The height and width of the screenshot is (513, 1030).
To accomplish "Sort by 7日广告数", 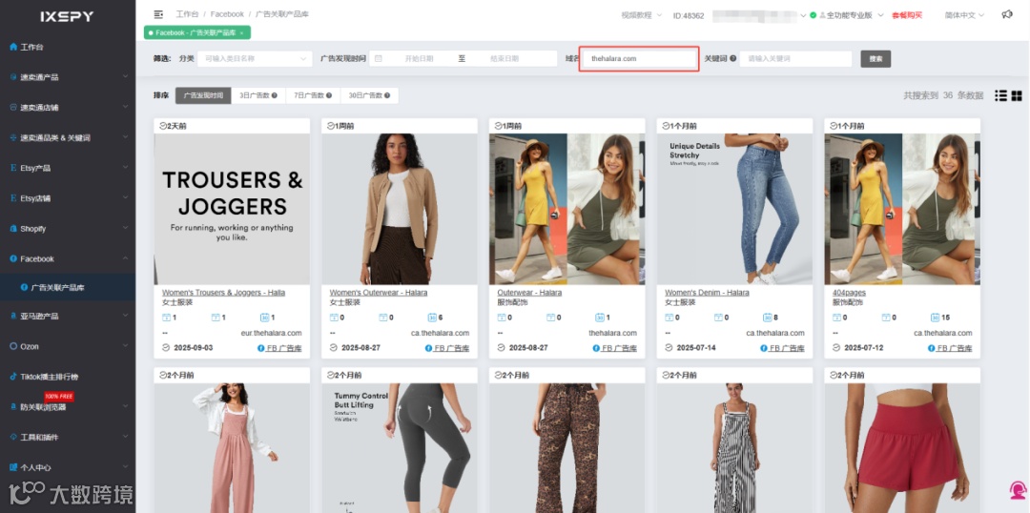I will click(313, 95).
